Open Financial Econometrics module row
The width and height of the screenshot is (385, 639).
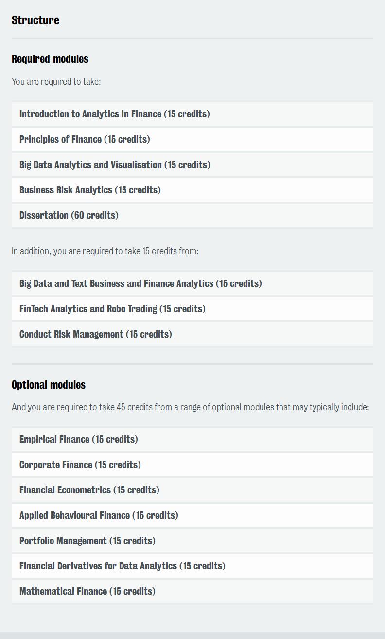coord(192,490)
